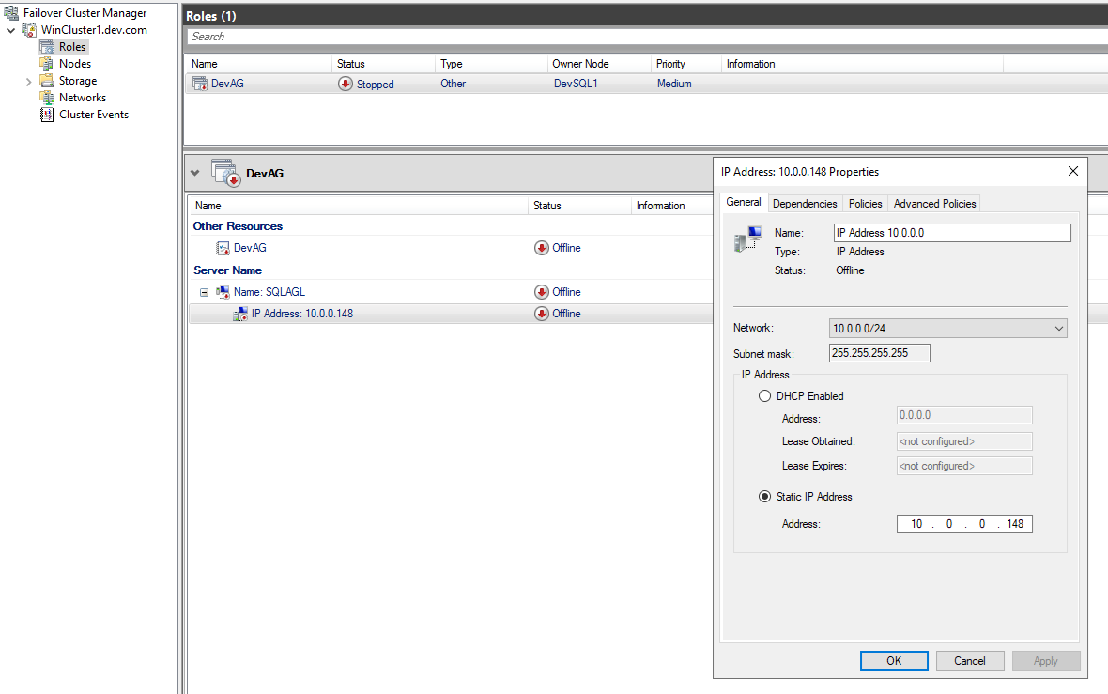Open the Advanced Policies tab
This screenshot has width=1108, height=694.
pyautogui.click(x=934, y=204)
